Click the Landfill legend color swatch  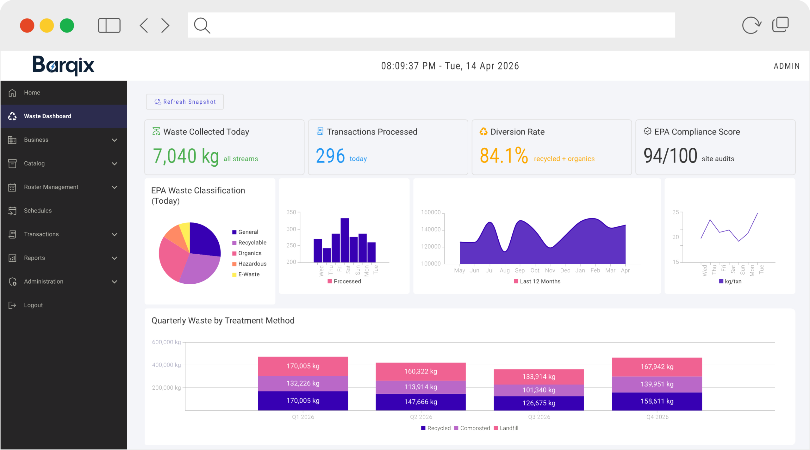tap(496, 428)
